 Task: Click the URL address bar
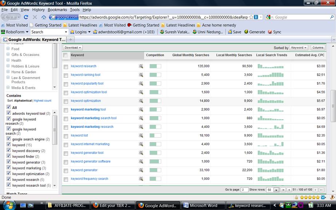point(163,17)
